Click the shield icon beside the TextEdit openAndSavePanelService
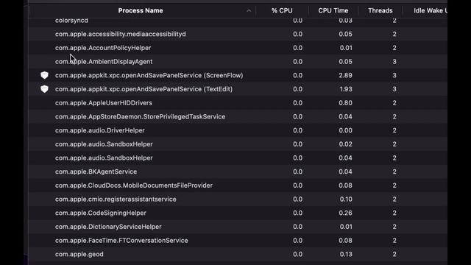This screenshot has height=265, width=471. point(44,89)
